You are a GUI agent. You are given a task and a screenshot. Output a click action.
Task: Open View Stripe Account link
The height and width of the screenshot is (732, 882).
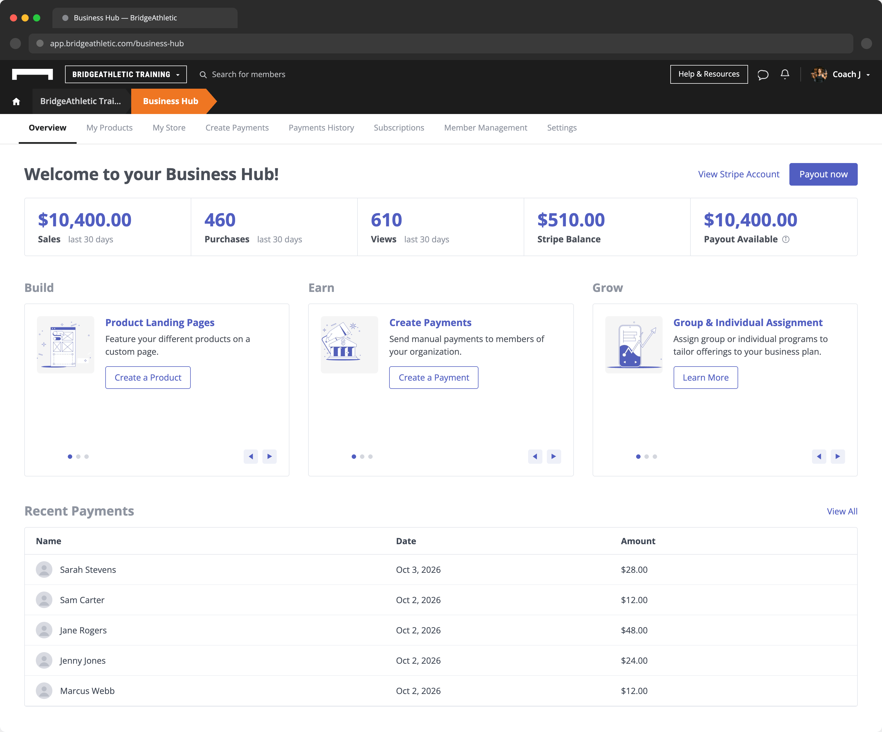click(739, 174)
